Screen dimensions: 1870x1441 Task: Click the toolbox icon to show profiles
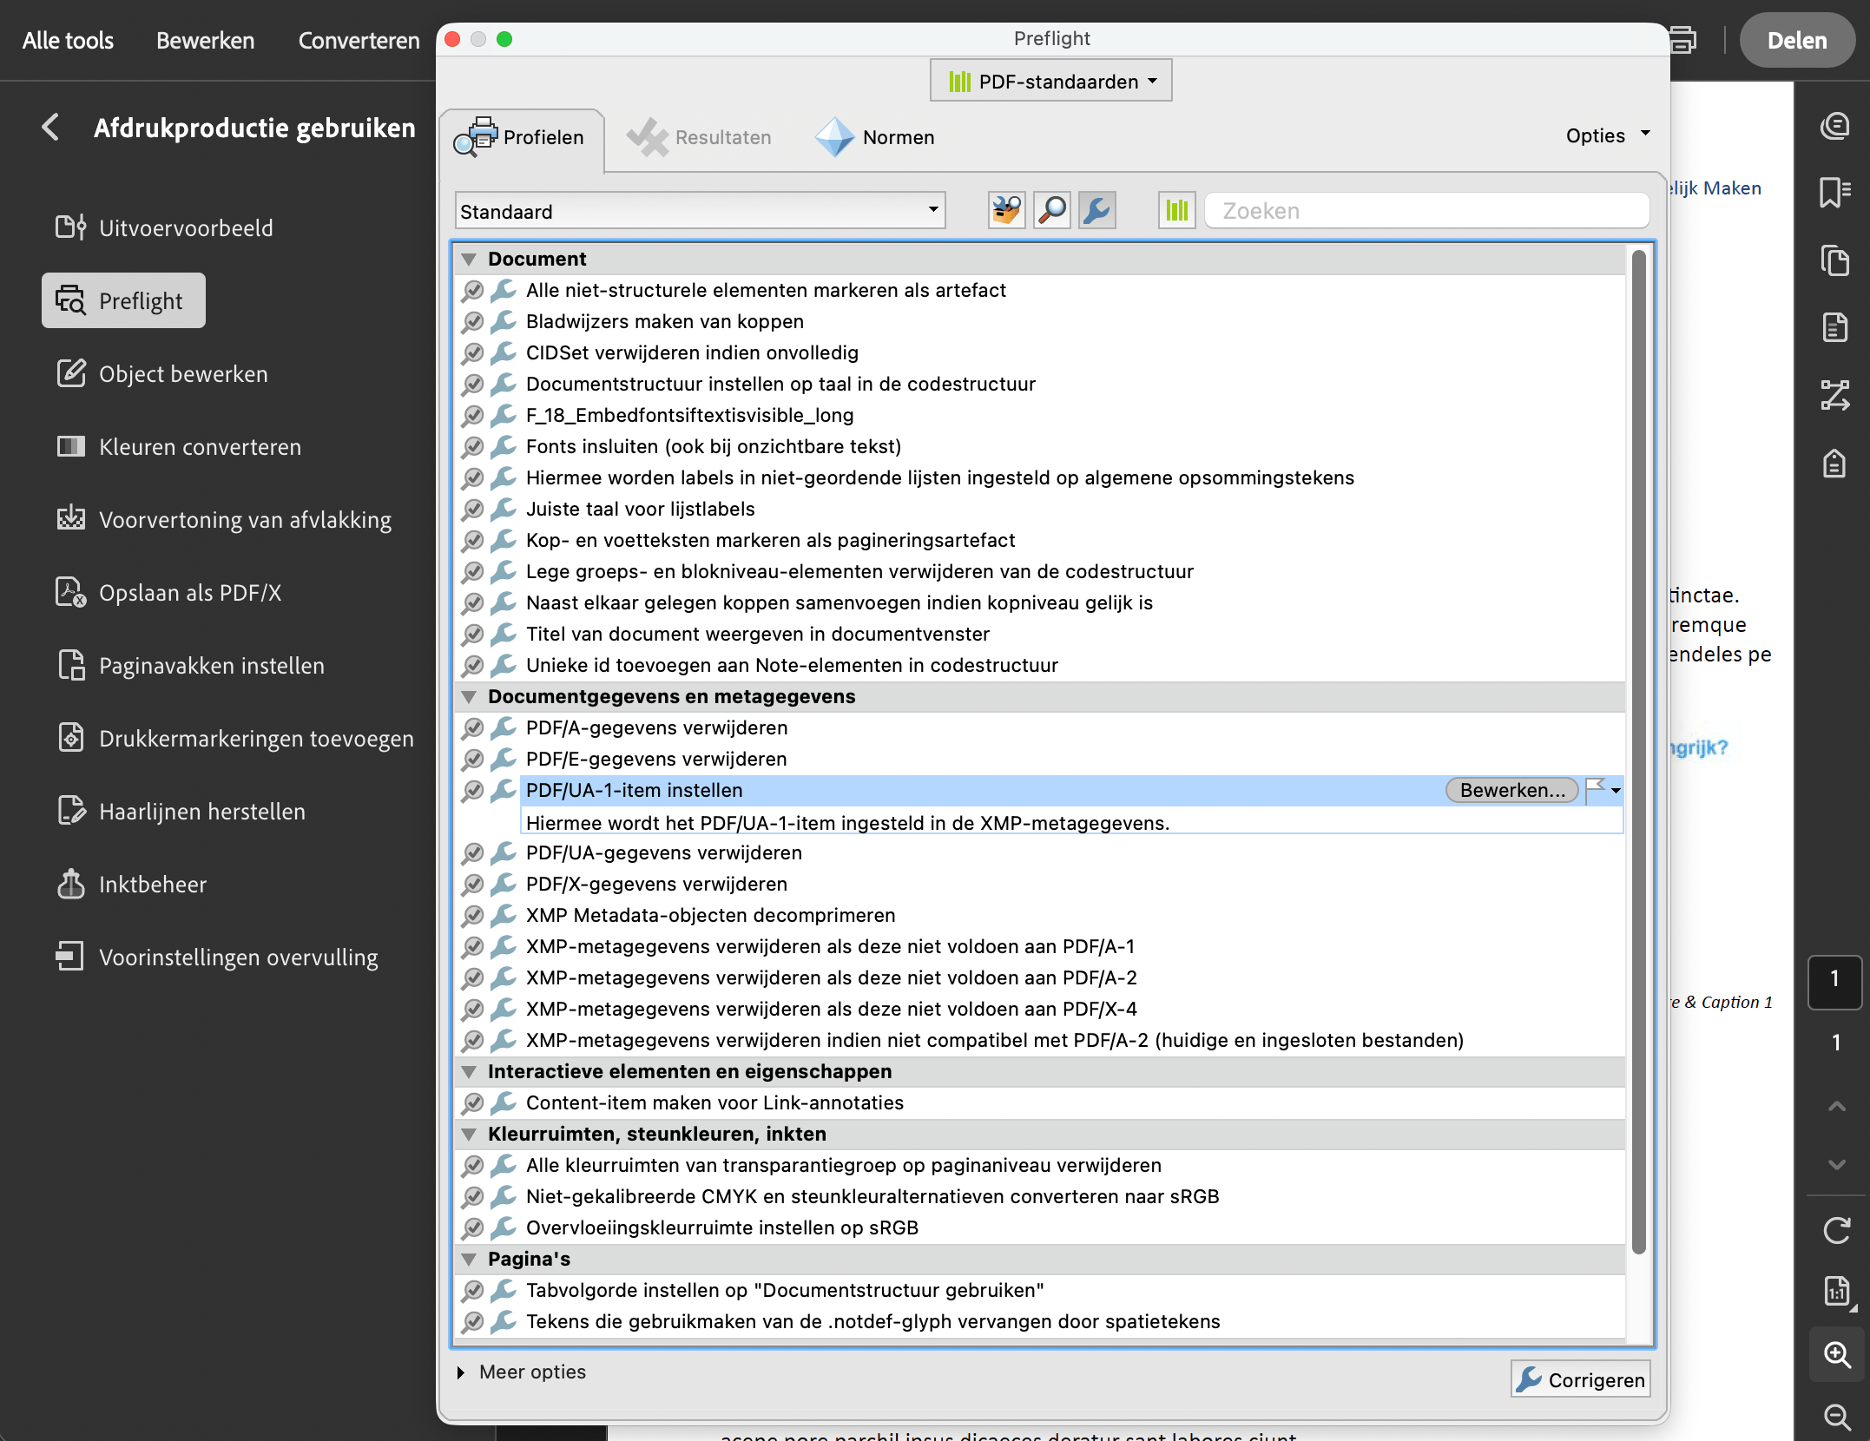(x=1005, y=210)
